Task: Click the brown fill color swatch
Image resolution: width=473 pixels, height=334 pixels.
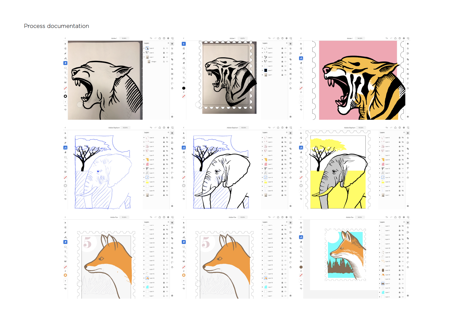Action: (x=301, y=267)
